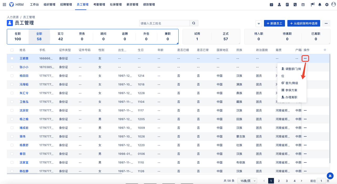Viewport: 337px width, 184px height.
Task: Filter by the 试用 count card
Action: point(197,37)
